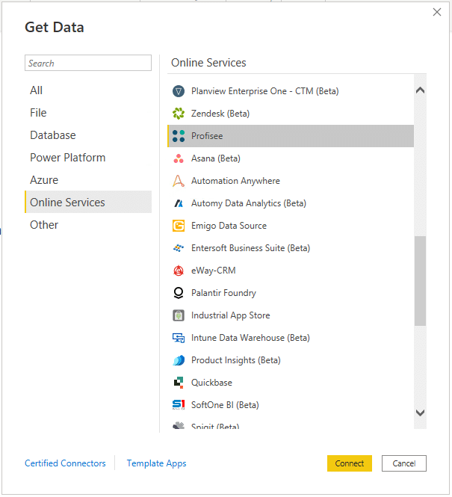Select "Planview Enterprise One - CTM (Beta)" text
452x497 pixels.
[x=264, y=91]
